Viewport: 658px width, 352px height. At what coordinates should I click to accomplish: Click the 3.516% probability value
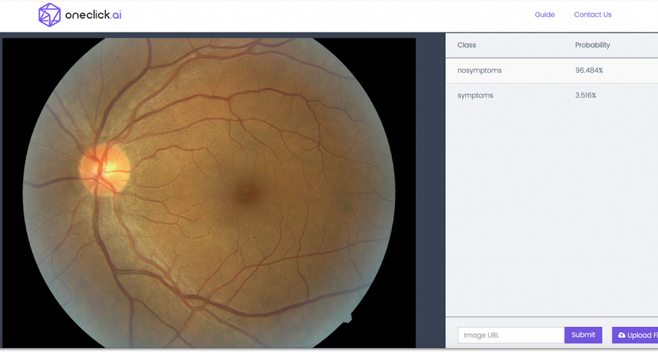click(586, 96)
